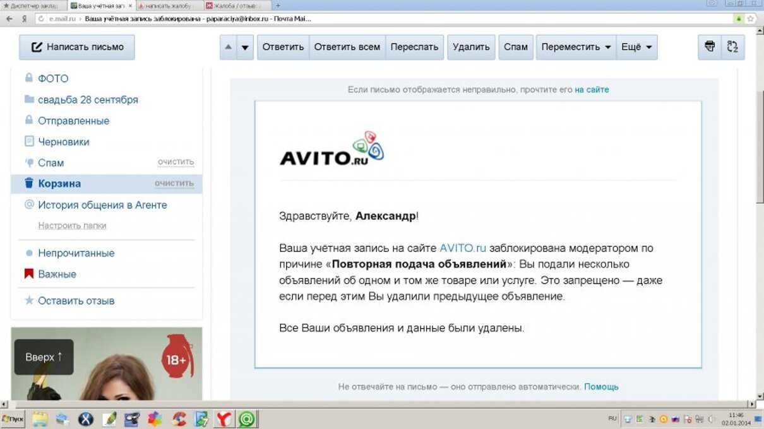Clear the Спам folder with очистить

176,162
